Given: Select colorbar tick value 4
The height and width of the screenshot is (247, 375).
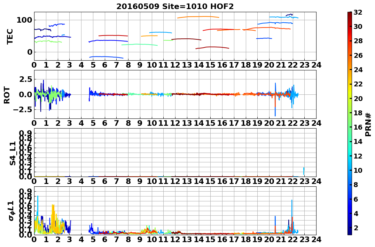Looking at the screenshot, I should click(356, 213).
